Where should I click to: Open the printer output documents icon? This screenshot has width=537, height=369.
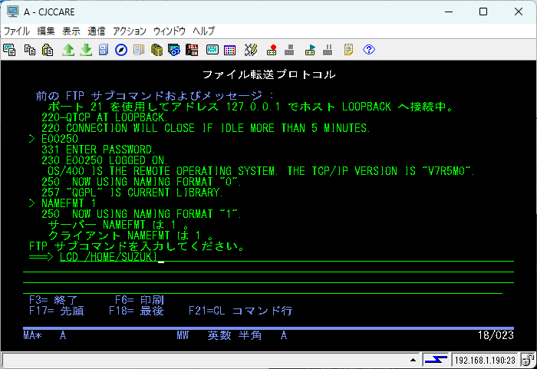coord(139,50)
